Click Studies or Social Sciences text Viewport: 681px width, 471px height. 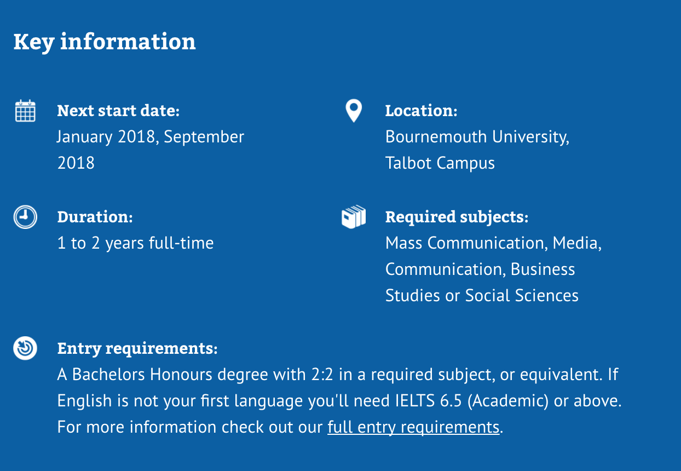pyautogui.click(x=482, y=296)
